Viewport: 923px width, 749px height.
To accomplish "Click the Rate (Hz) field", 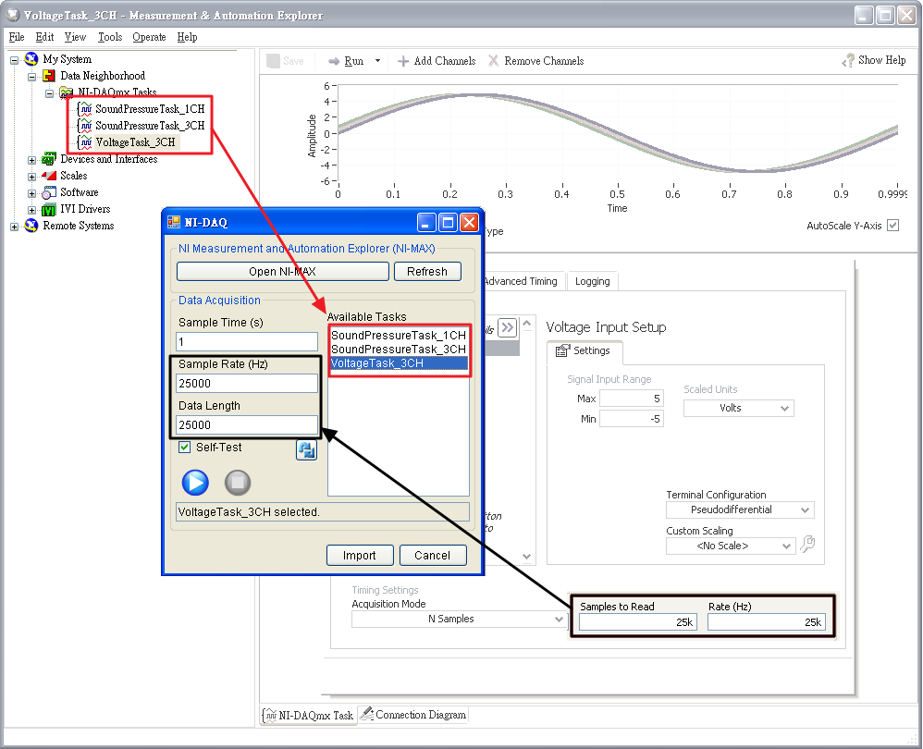I will [767, 622].
